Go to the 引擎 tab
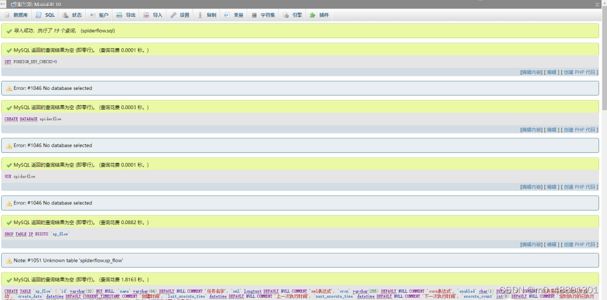The image size is (607, 300). (x=293, y=15)
